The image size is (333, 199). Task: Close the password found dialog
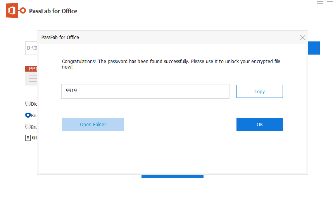pyautogui.click(x=303, y=38)
